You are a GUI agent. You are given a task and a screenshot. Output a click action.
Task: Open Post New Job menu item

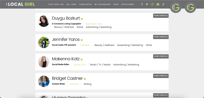(56, 4)
